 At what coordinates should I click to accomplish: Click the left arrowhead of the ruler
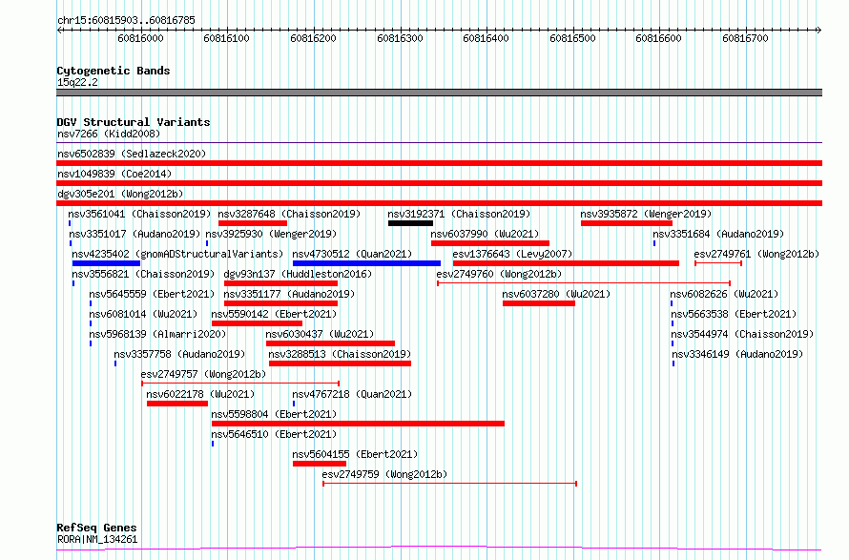click(x=59, y=30)
